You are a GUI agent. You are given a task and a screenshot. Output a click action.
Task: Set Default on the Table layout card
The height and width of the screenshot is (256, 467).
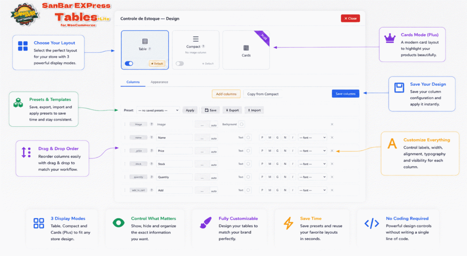pyautogui.click(x=157, y=64)
